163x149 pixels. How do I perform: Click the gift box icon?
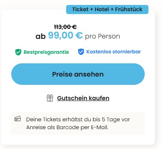click(x=50, y=98)
